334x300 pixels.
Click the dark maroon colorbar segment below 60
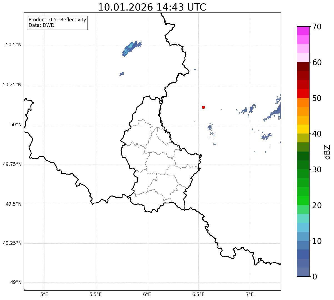click(x=303, y=67)
